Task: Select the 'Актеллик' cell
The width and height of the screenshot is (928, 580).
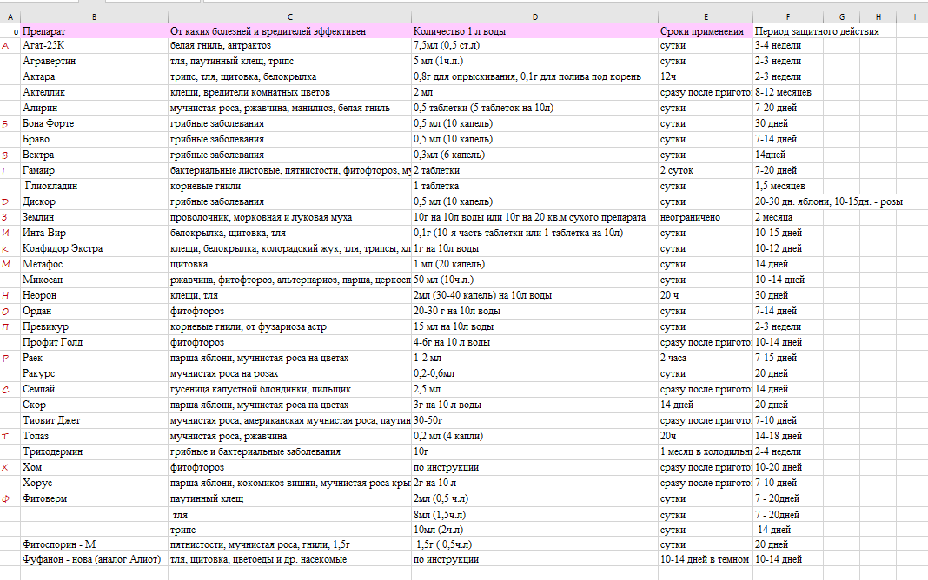Action: tap(94, 92)
